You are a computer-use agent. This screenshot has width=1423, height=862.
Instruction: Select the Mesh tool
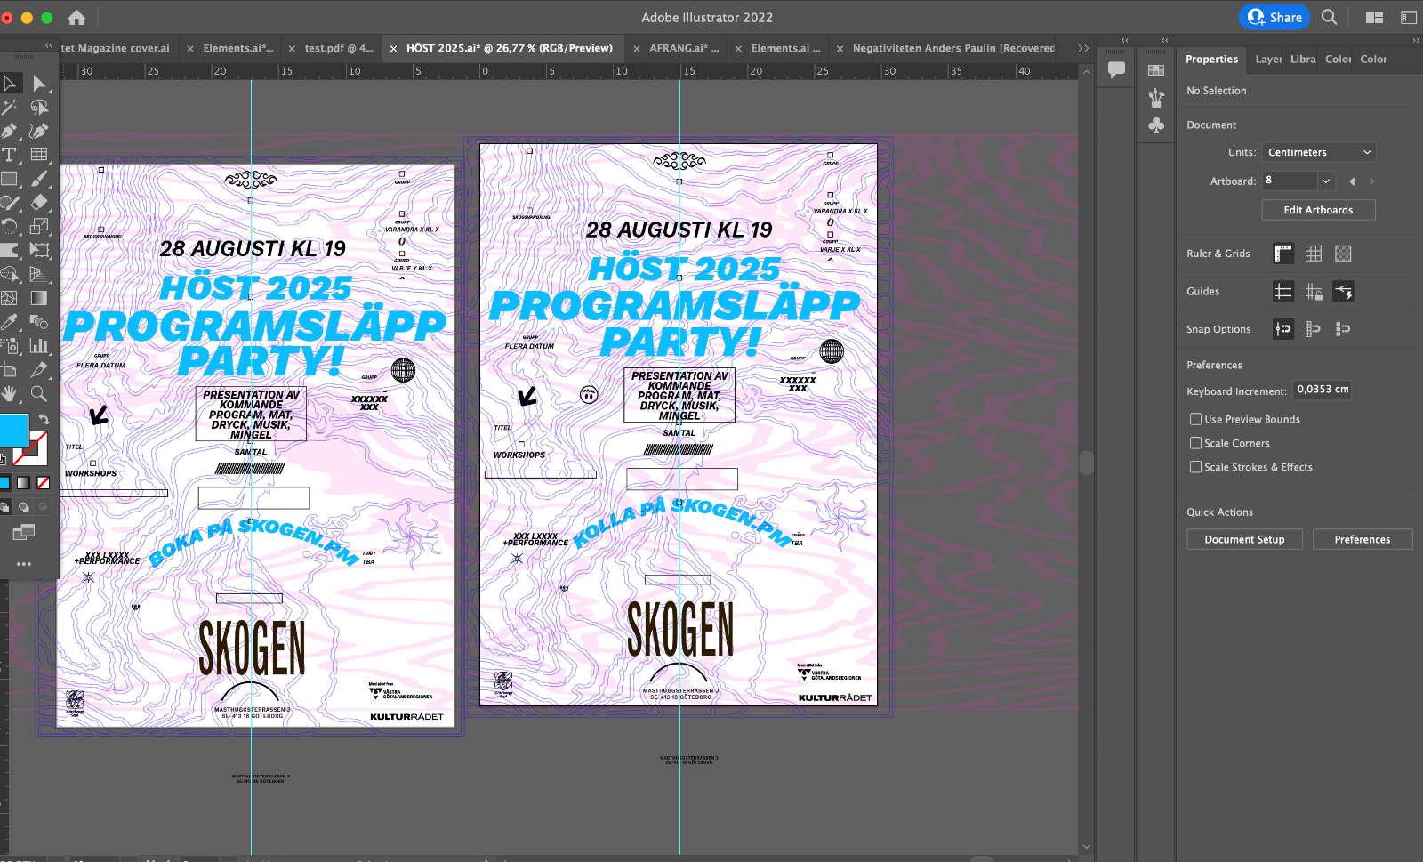(10, 298)
